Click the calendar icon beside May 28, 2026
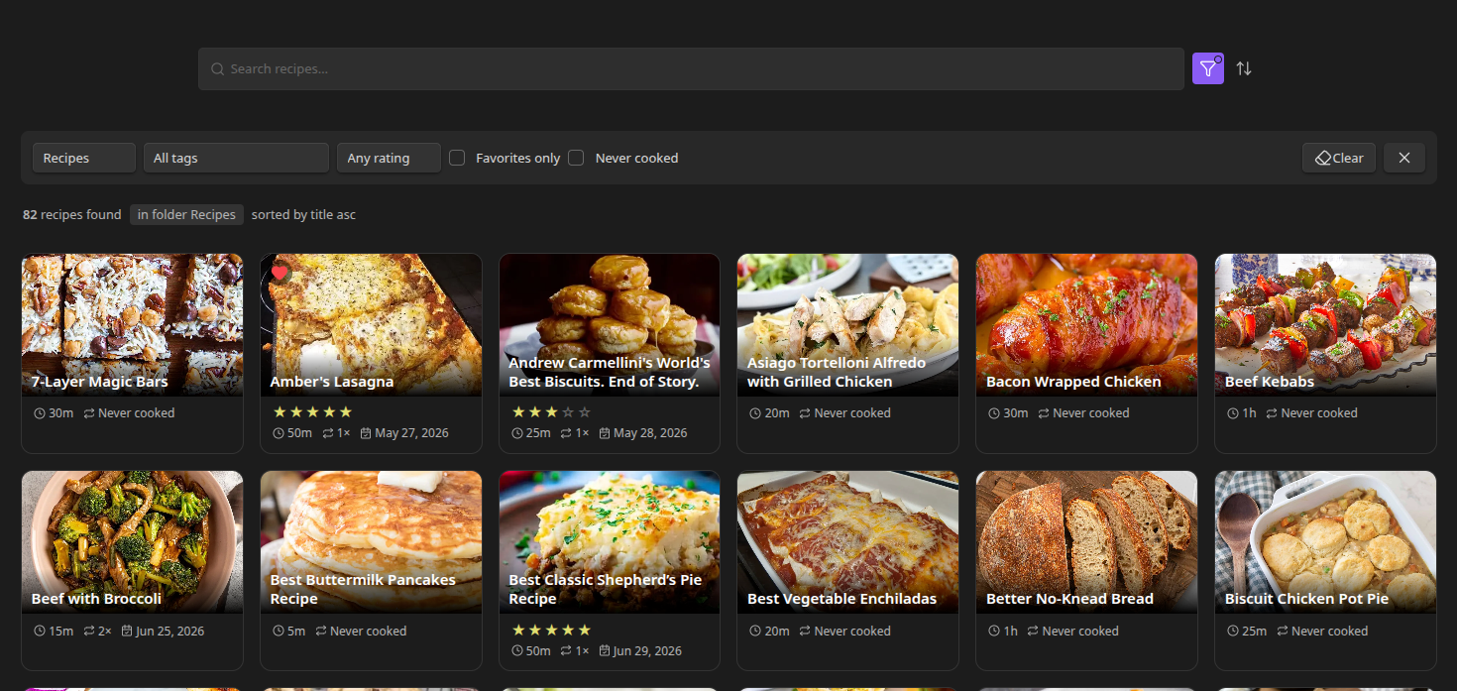 pyautogui.click(x=605, y=433)
